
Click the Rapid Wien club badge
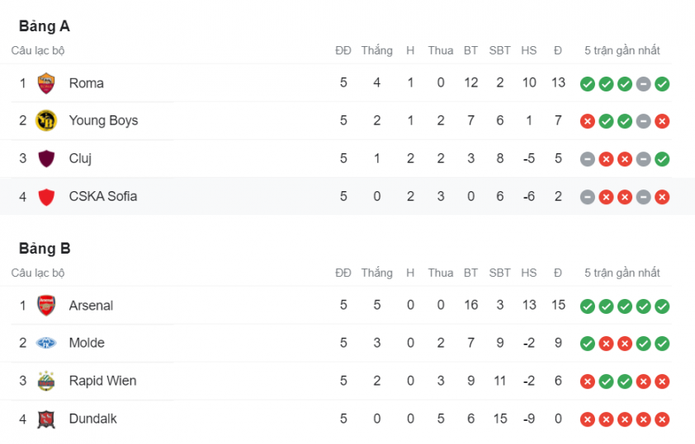coord(46,381)
